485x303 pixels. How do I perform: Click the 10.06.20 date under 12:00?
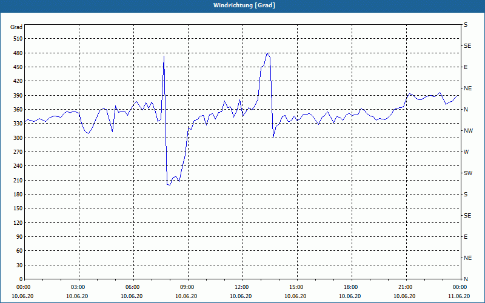(241, 296)
